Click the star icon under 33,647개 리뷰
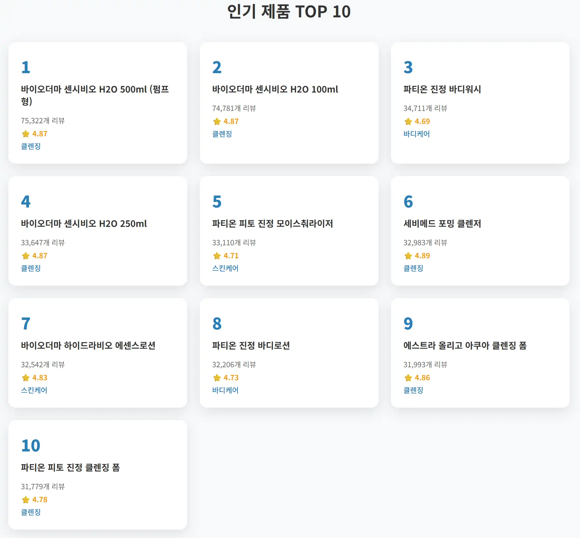Image resolution: width=580 pixels, height=538 pixels. (26, 256)
